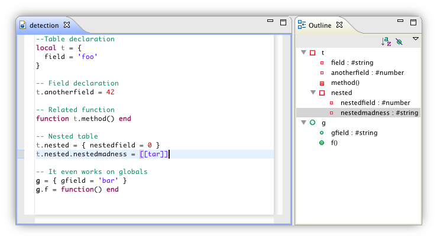Collapse the t table node

304,52
